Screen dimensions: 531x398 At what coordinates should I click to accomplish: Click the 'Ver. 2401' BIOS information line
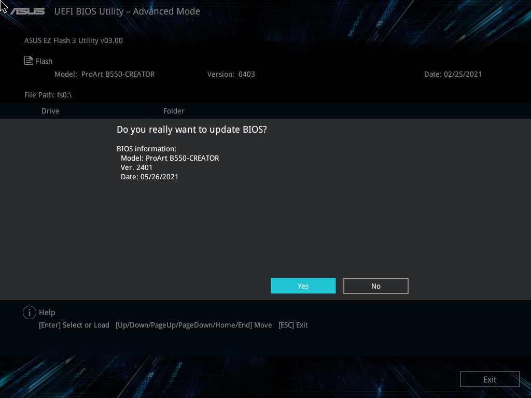click(x=136, y=167)
